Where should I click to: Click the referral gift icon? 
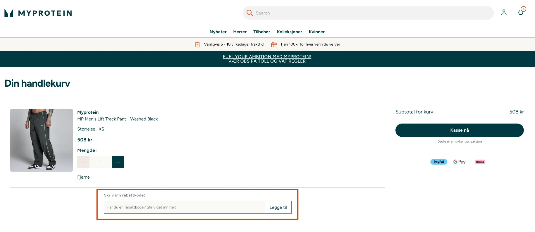(274, 44)
